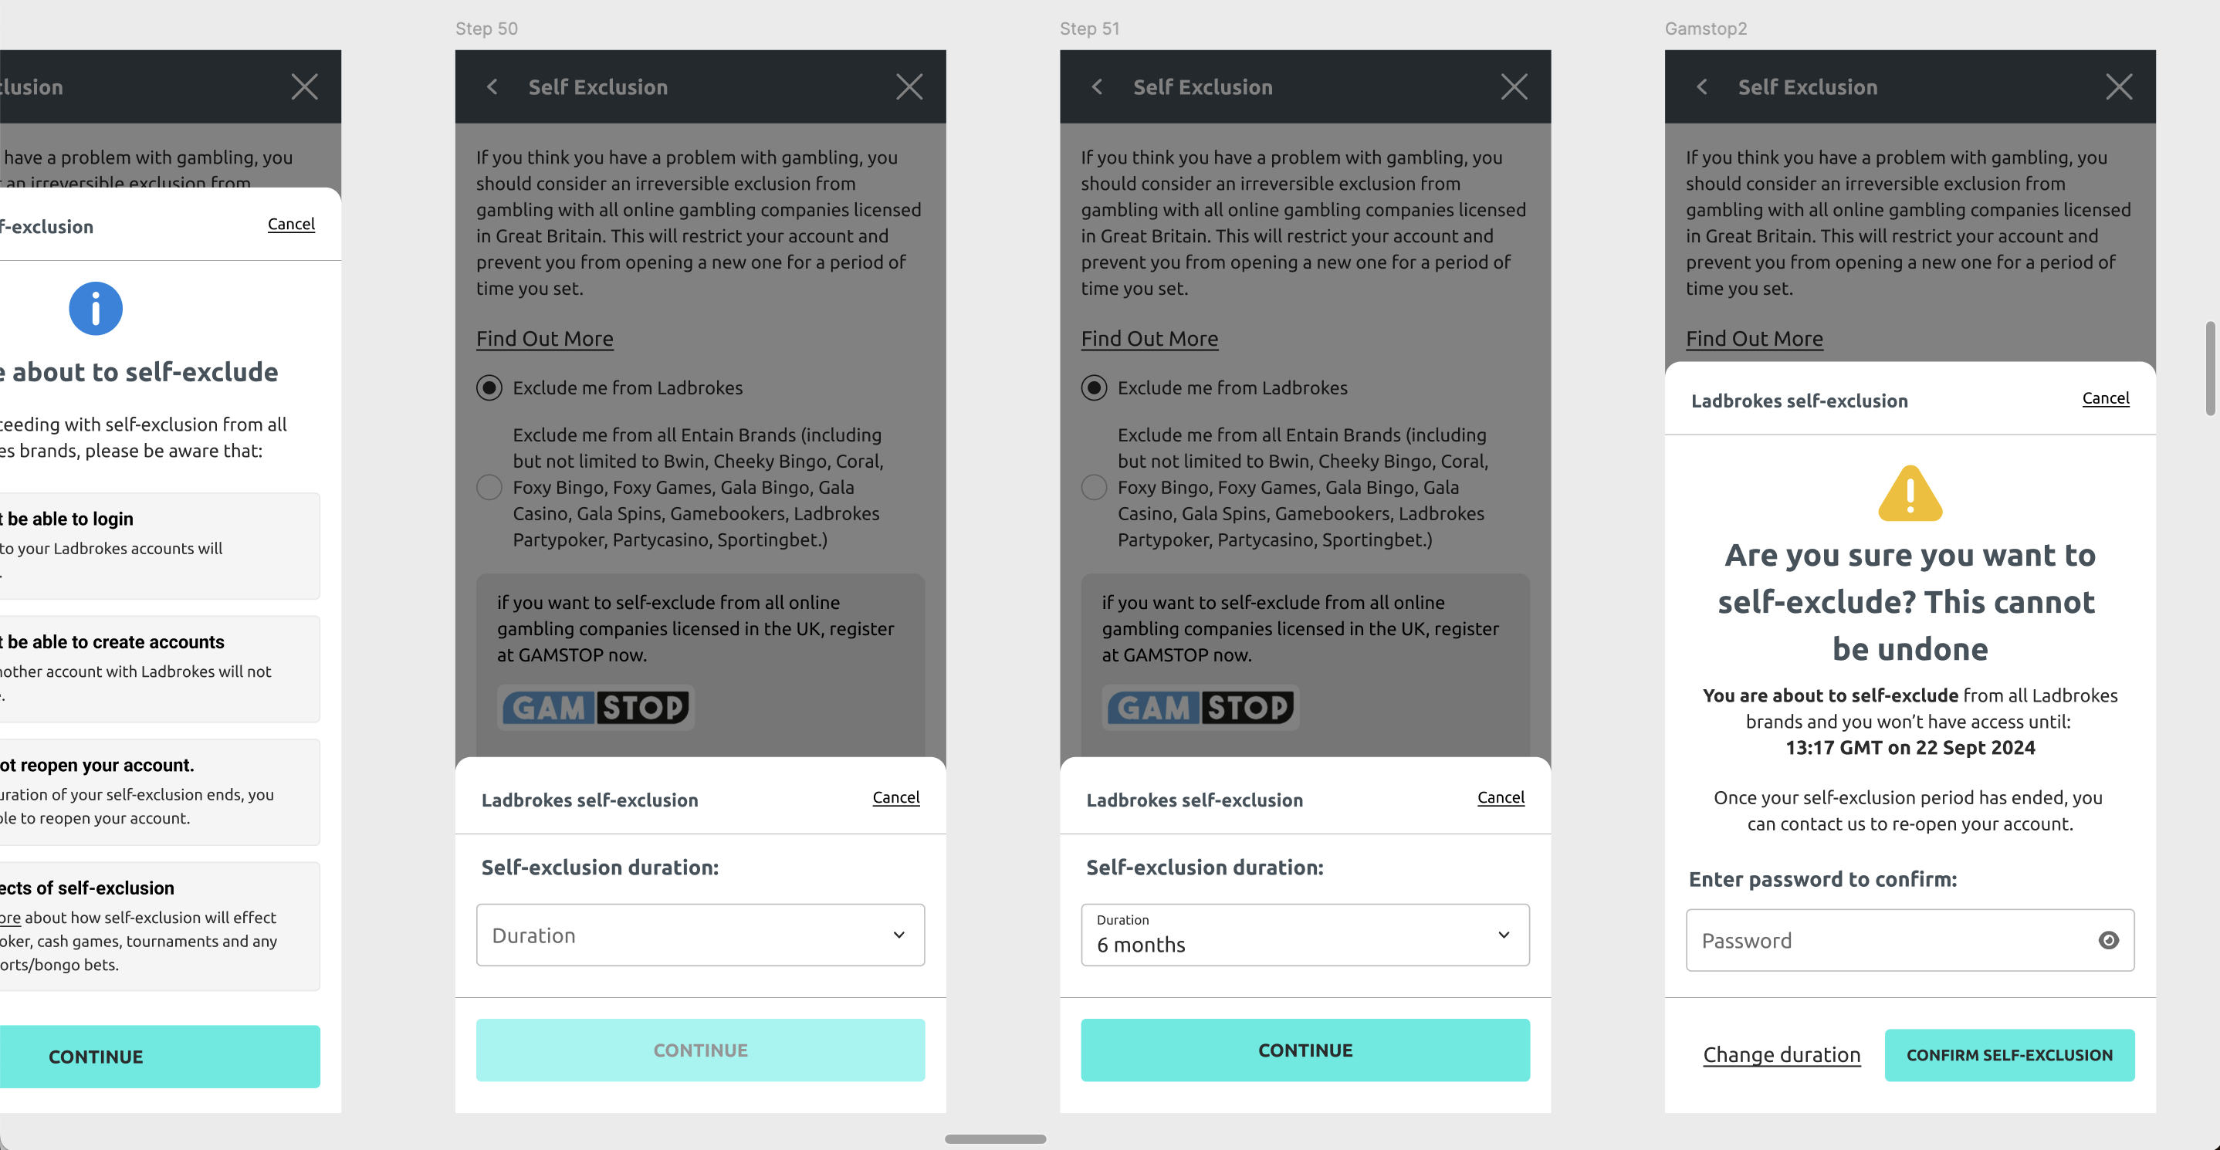Select Exclude me from Ladbrokes radio button
Image resolution: width=2220 pixels, height=1150 pixels.
489,387
